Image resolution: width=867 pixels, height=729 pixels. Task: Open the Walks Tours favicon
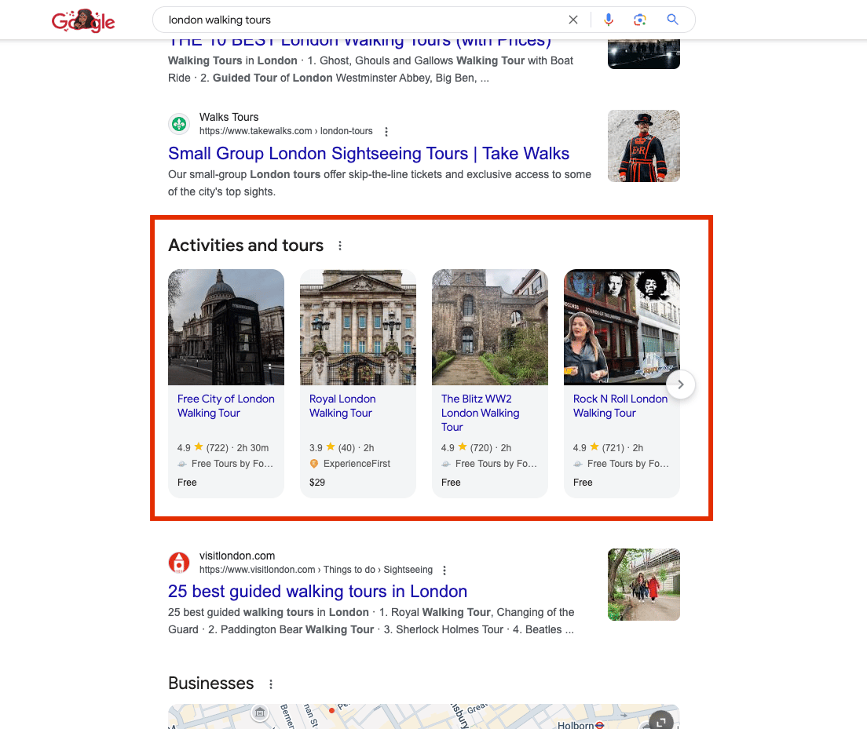point(179,124)
